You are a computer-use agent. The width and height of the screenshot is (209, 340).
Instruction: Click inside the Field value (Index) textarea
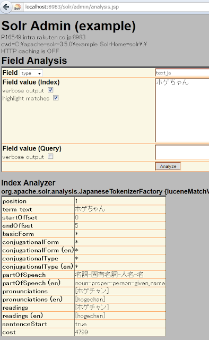182,110
